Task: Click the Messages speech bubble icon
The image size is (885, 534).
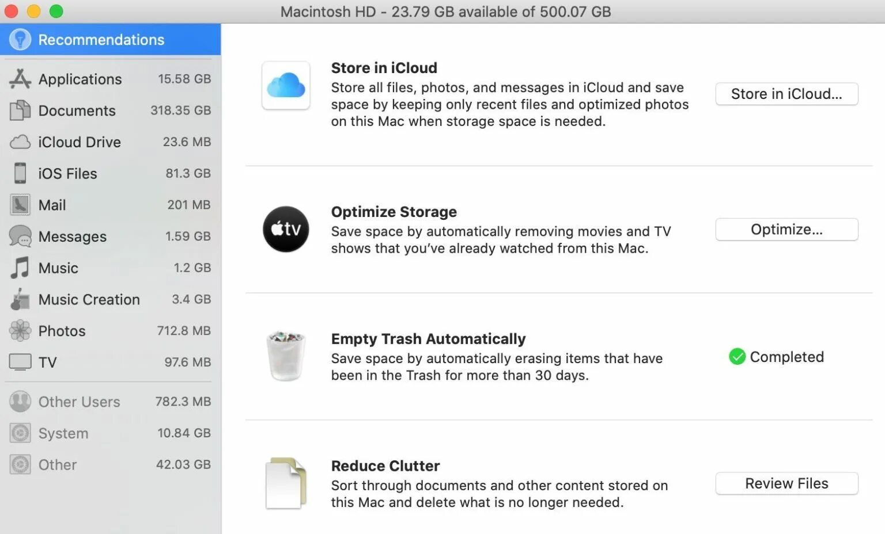Action: [x=20, y=237]
